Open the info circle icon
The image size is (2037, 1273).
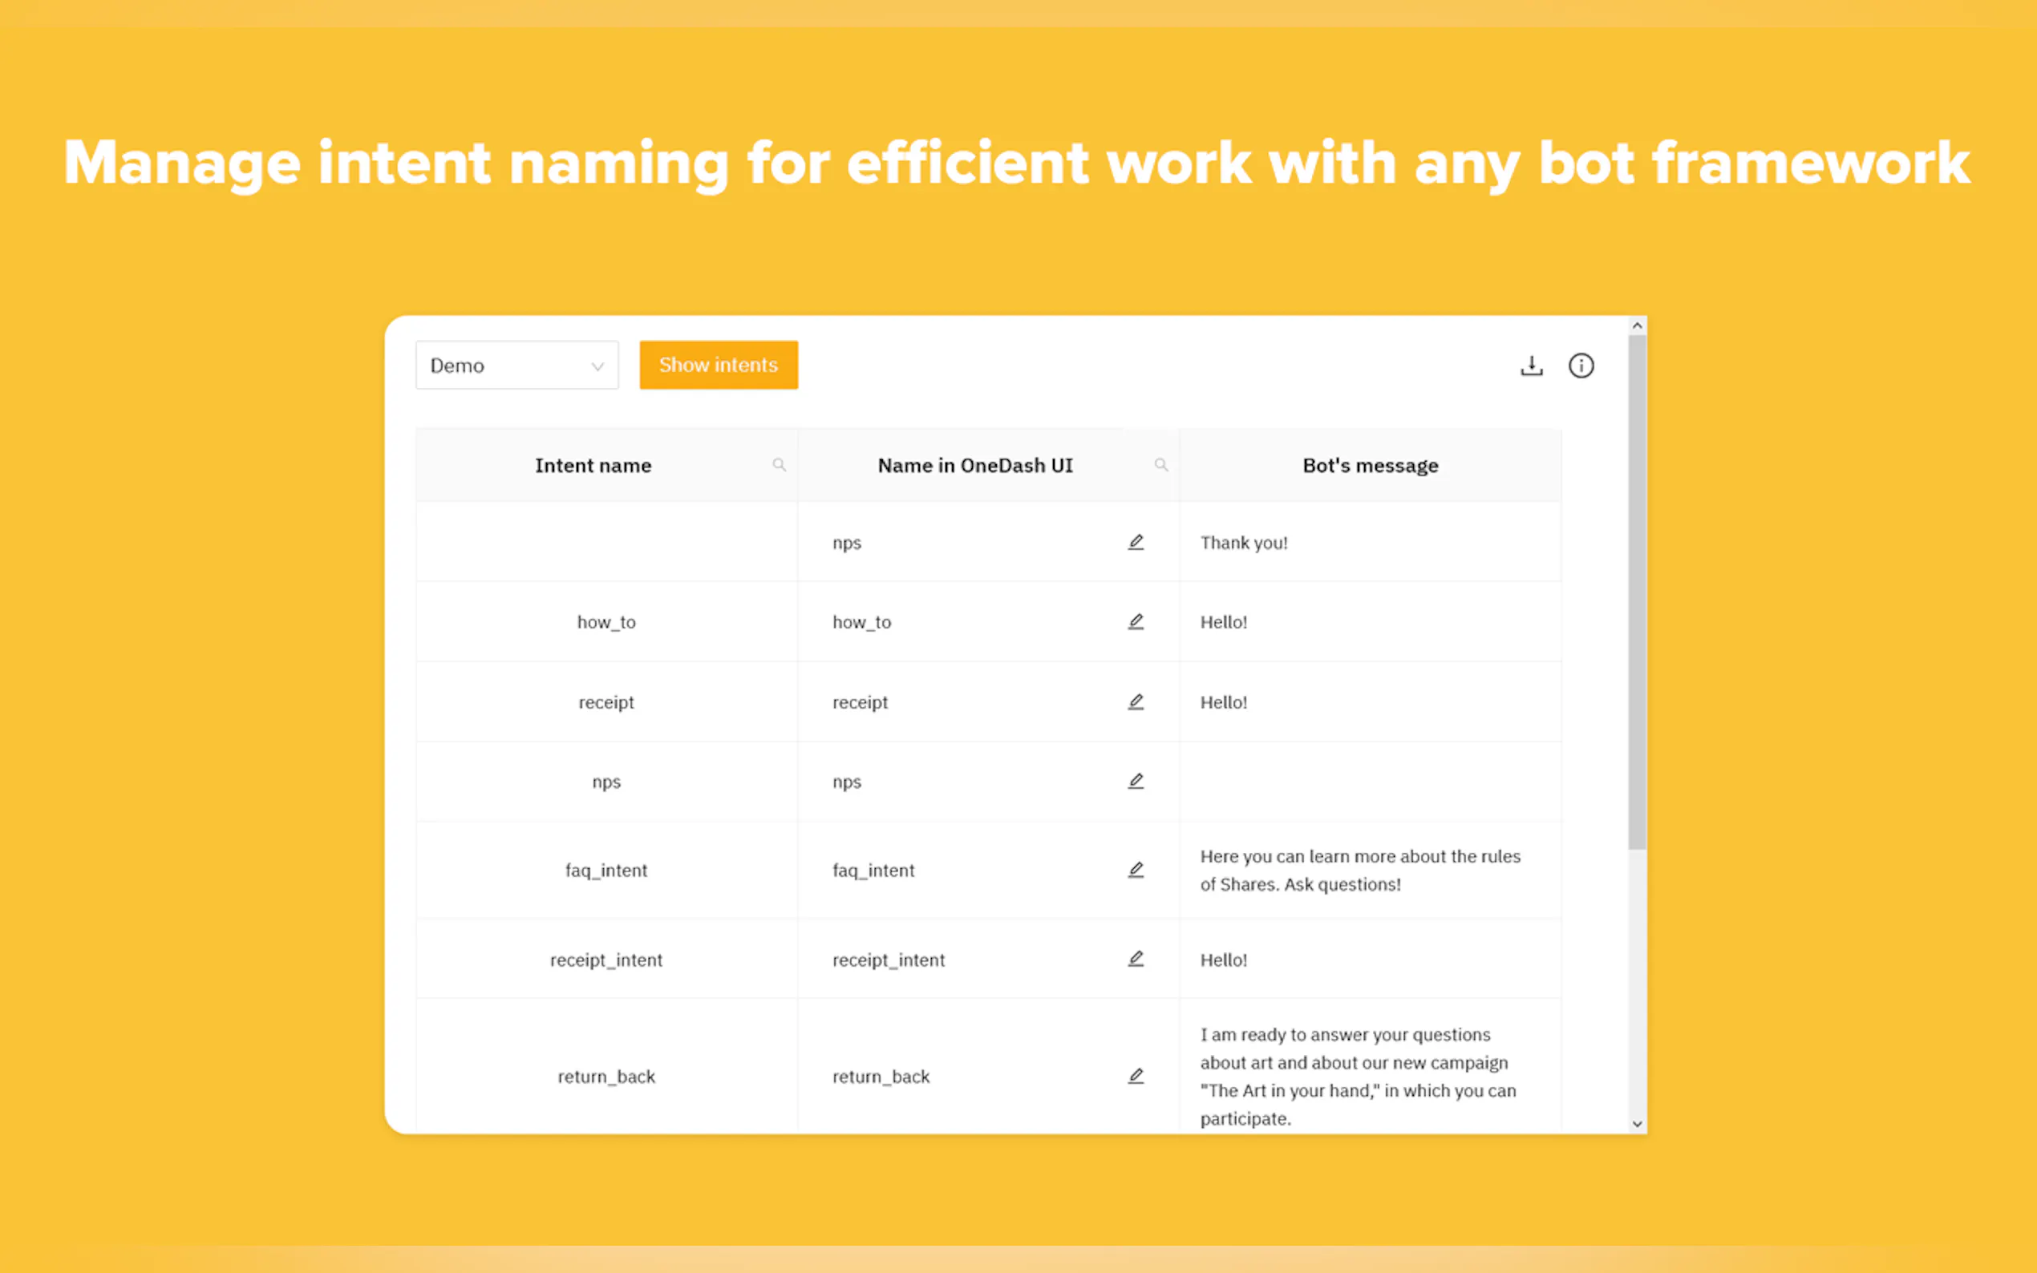(1581, 366)
